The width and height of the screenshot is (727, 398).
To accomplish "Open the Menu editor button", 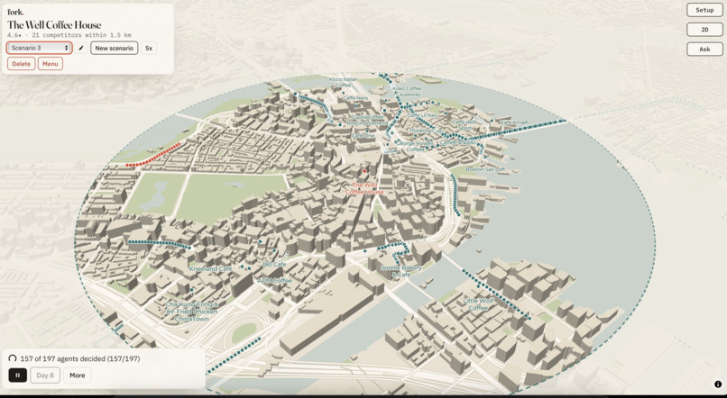I will tap(51, 64).
